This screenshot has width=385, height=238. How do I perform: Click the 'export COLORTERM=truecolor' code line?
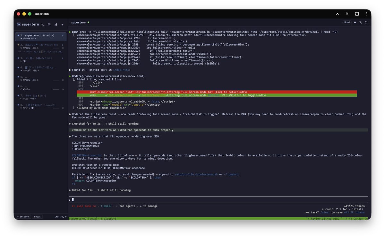click(x=96, y=181)
